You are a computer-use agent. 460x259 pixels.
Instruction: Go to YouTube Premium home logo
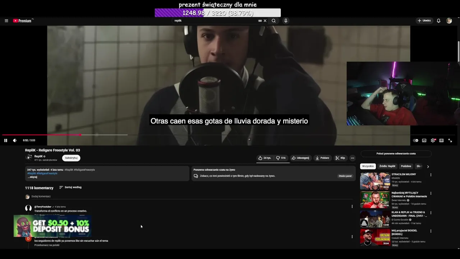[x=23, y=21]
